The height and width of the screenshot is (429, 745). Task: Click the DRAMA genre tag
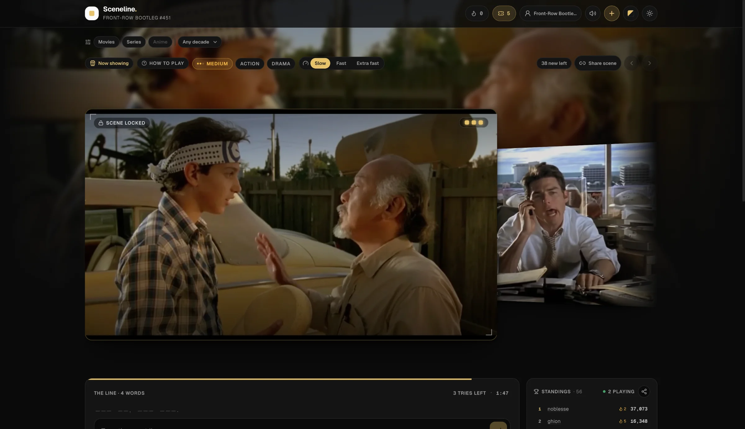(x=281, y=64)
